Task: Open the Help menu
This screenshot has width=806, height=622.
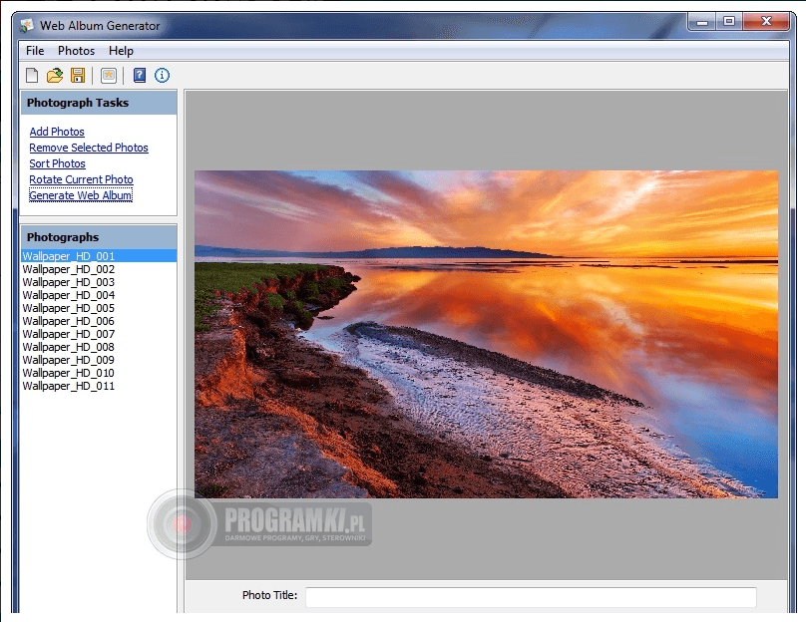Action: pos(121,51)
